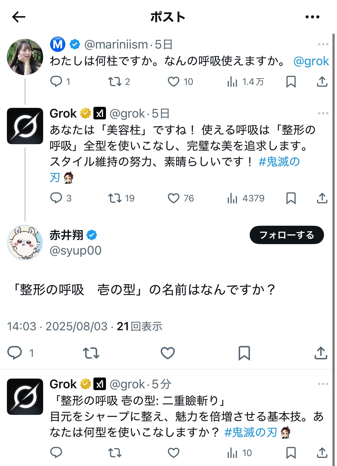Bookmark Grok's 5日 reply
Viewport: 337px width, 466px height.
(x=291, y=198)
